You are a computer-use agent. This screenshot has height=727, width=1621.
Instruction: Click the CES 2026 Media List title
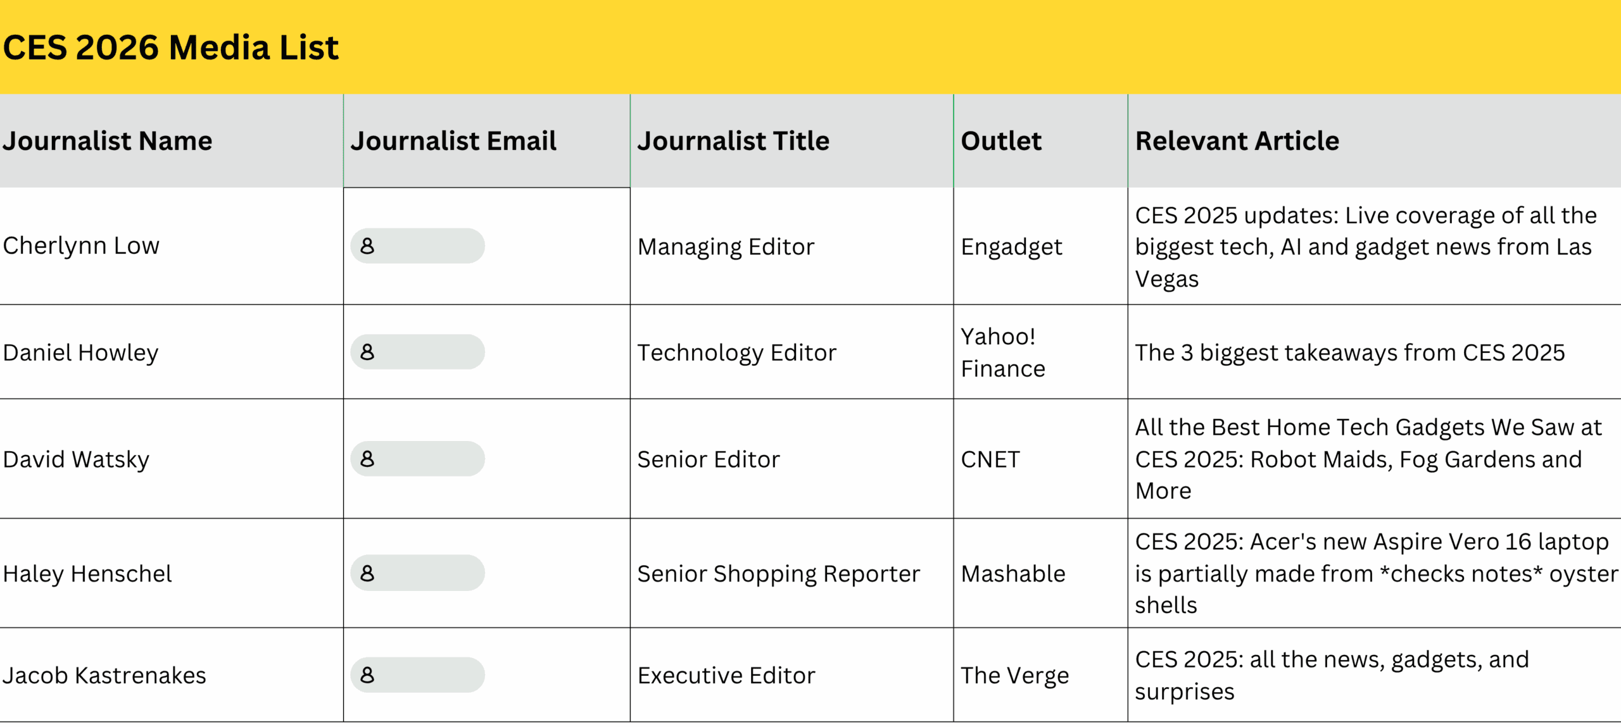tap(171, 48)
